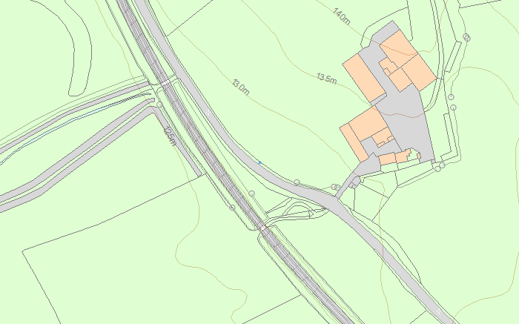Select the circle pair at the farmyard's southeast corner

[440, 167]
